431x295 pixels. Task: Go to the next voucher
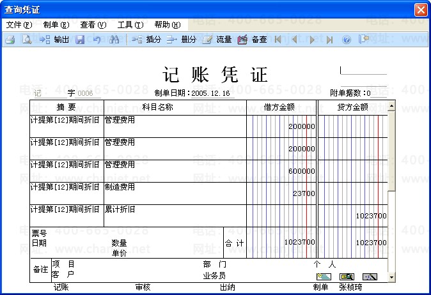(312, 40)
